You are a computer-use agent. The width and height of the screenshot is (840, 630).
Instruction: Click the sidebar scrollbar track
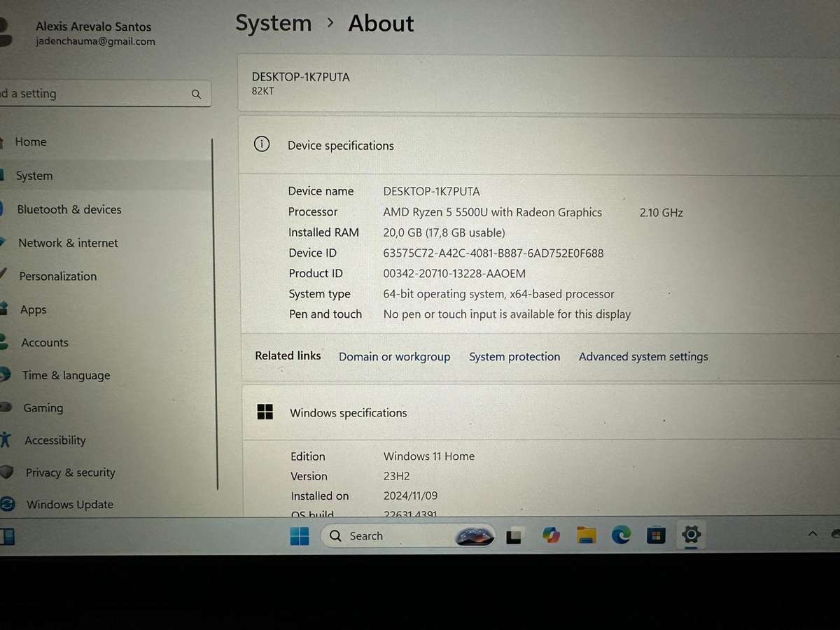[x=217, y=315]
